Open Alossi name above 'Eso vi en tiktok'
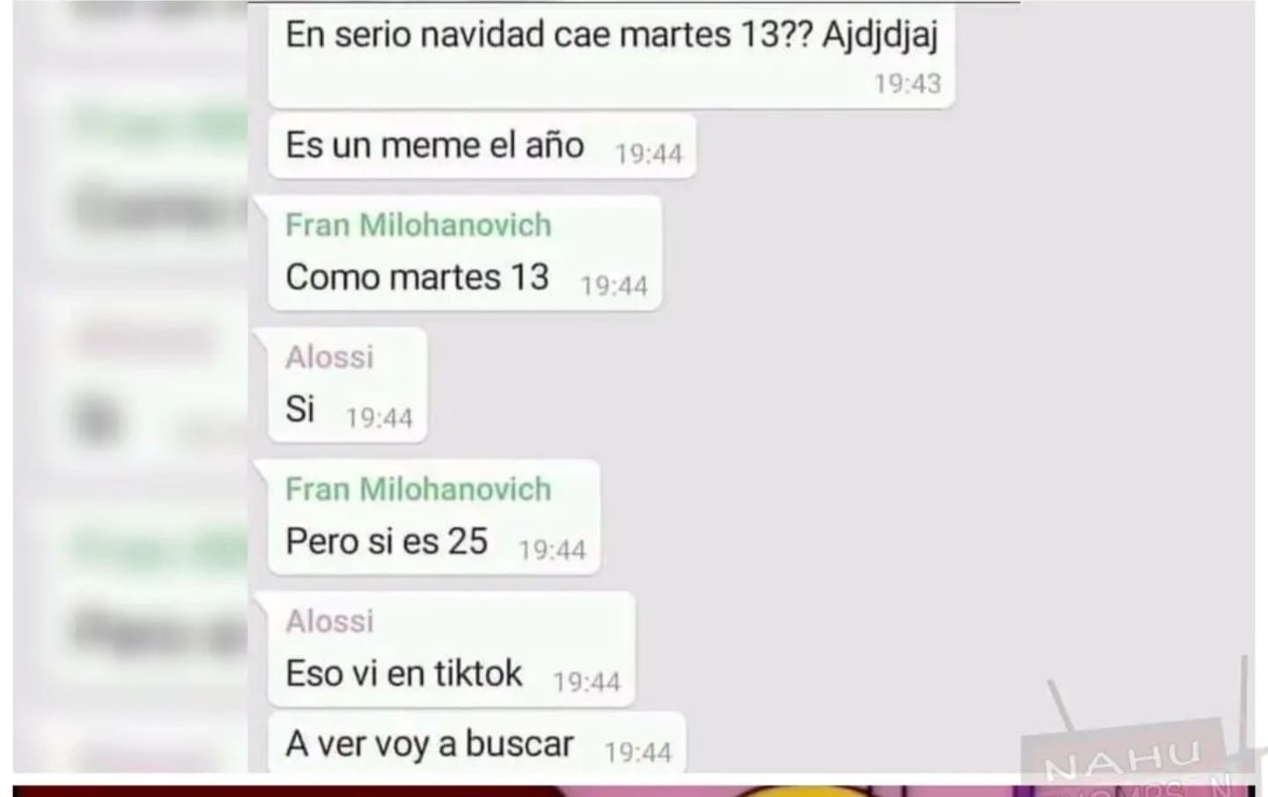 [x=329, y=621]
